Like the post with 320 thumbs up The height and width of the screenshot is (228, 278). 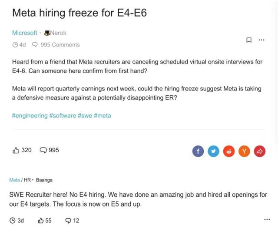pyautogui.click(x=22, y=150)
